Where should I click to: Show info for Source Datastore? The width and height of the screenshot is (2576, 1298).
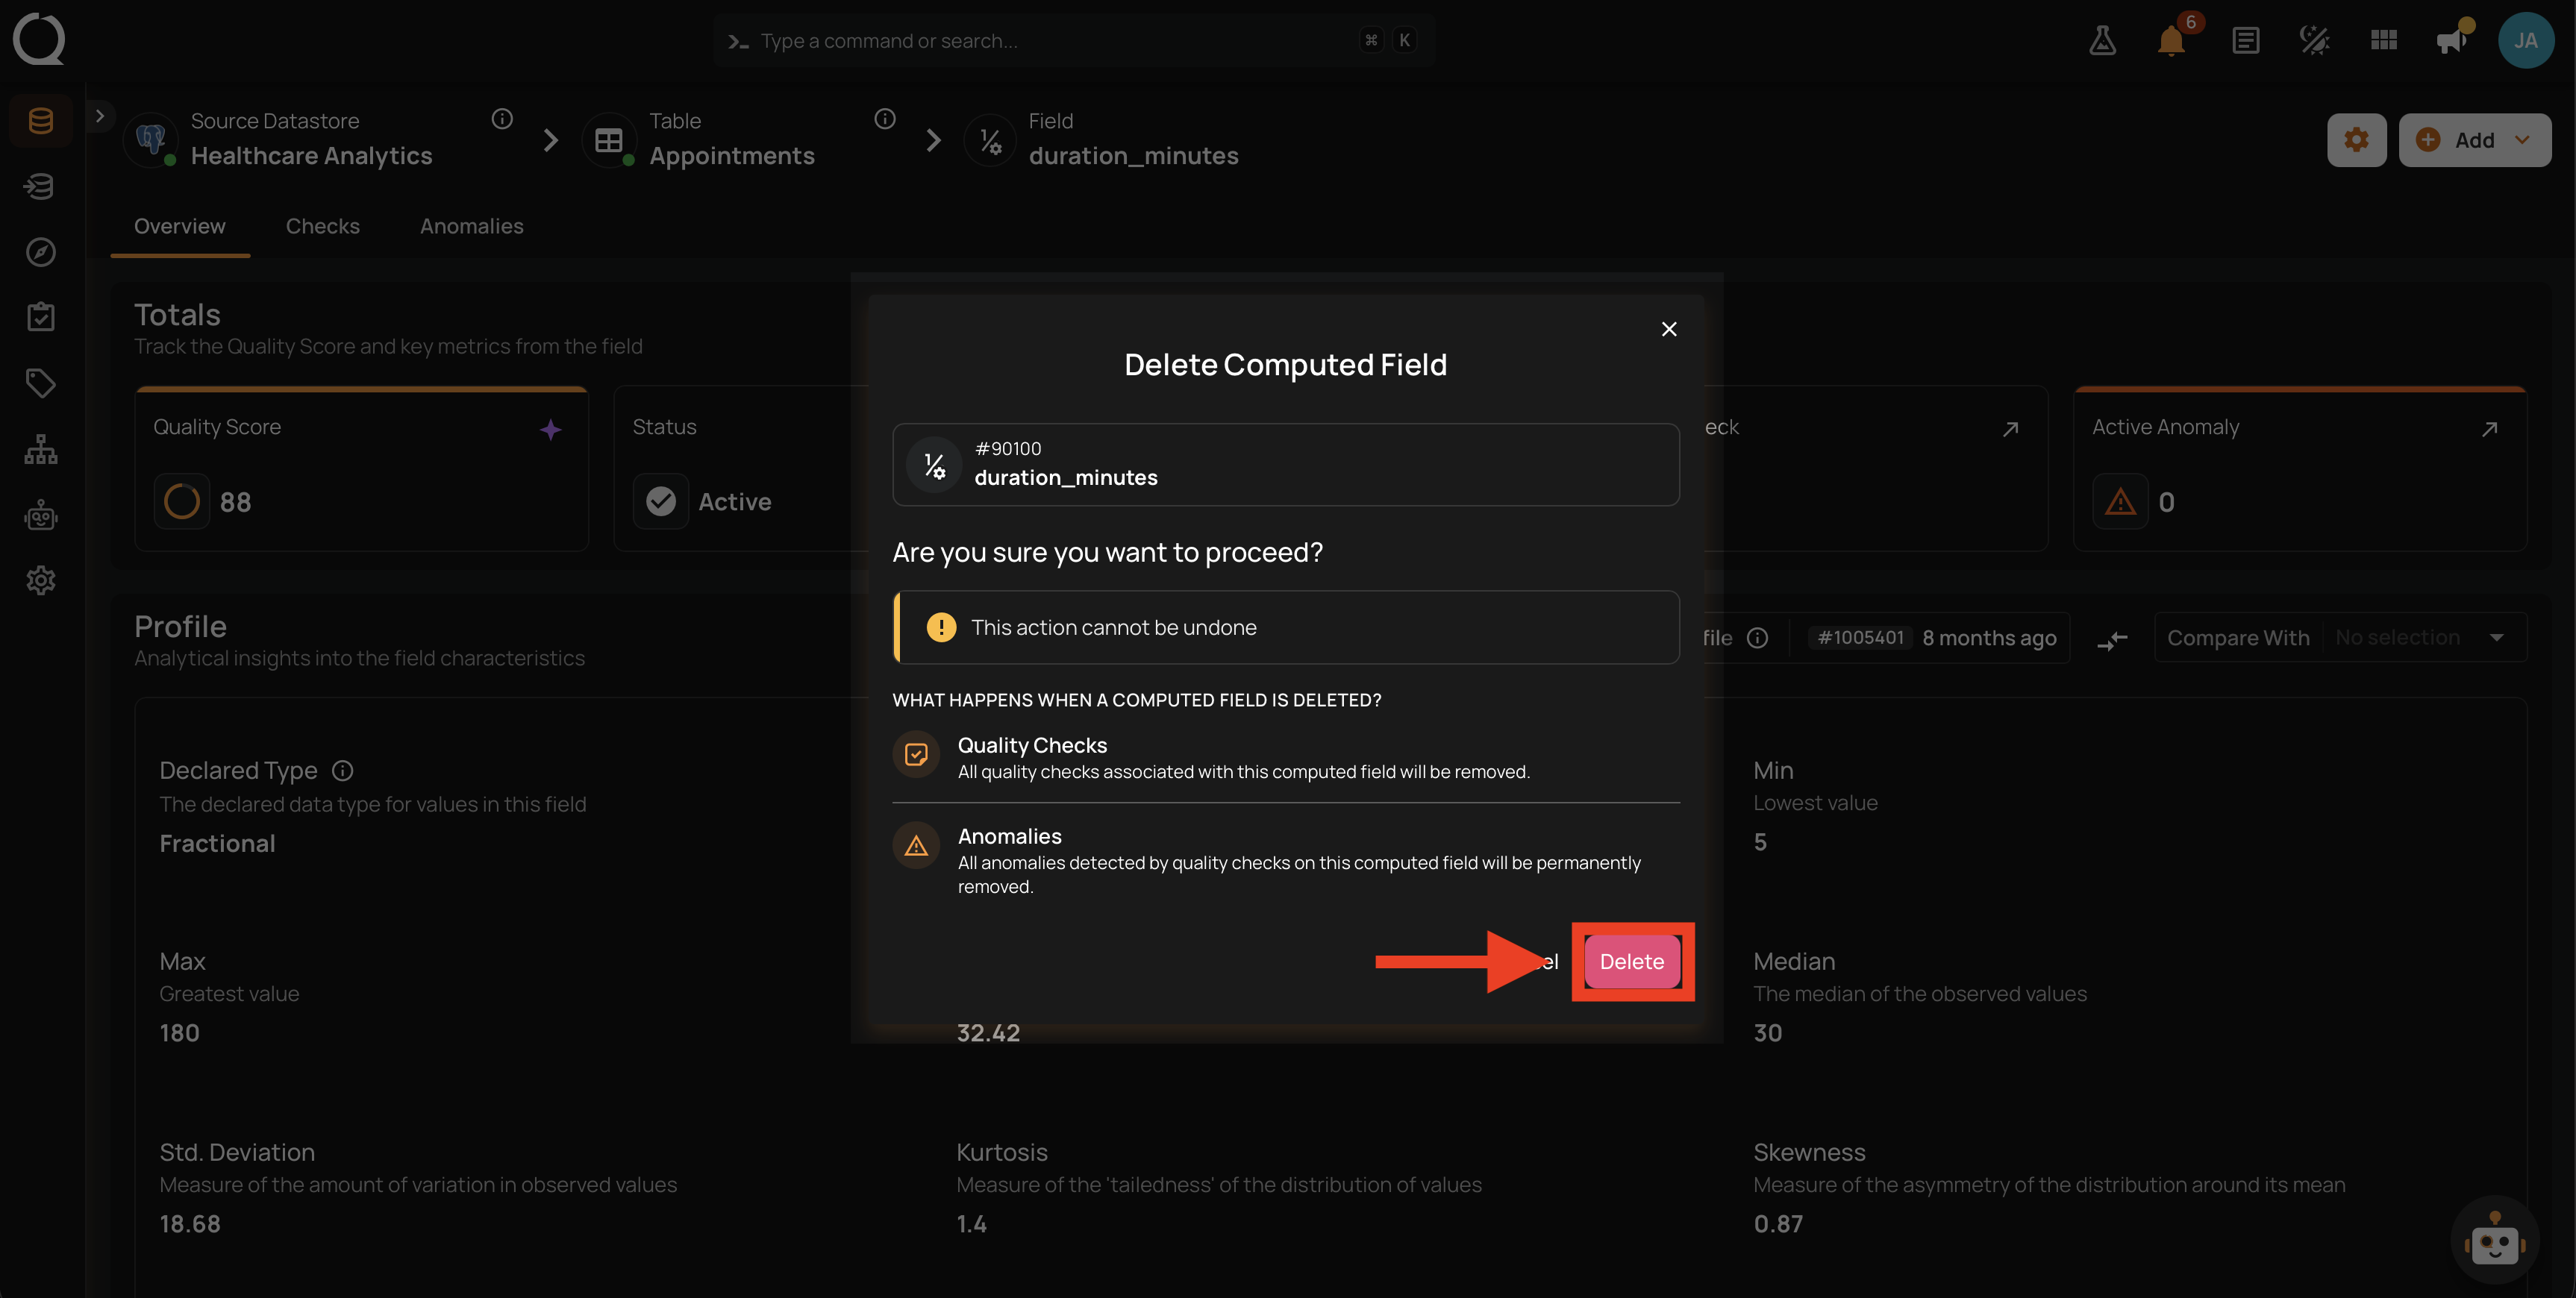(502, 119)
